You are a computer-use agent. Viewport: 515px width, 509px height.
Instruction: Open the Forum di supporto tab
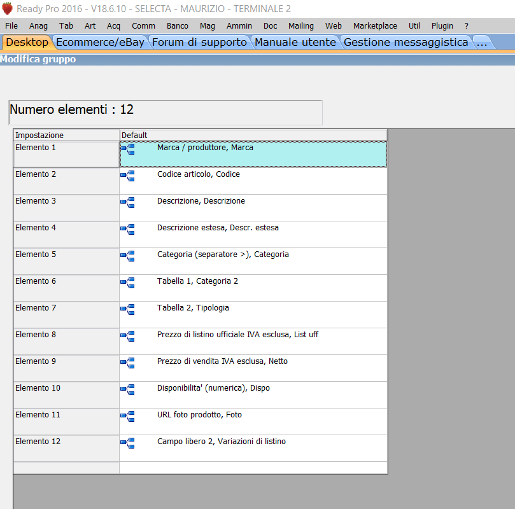(x=199, y=42)
